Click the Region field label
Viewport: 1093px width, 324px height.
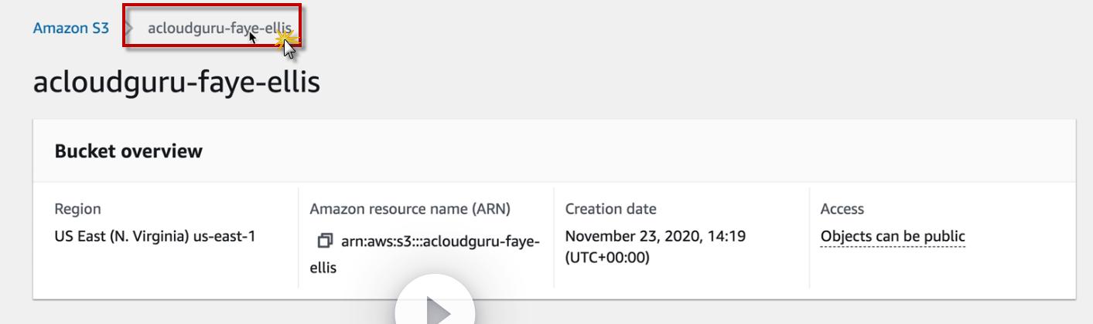coord(77,209)
